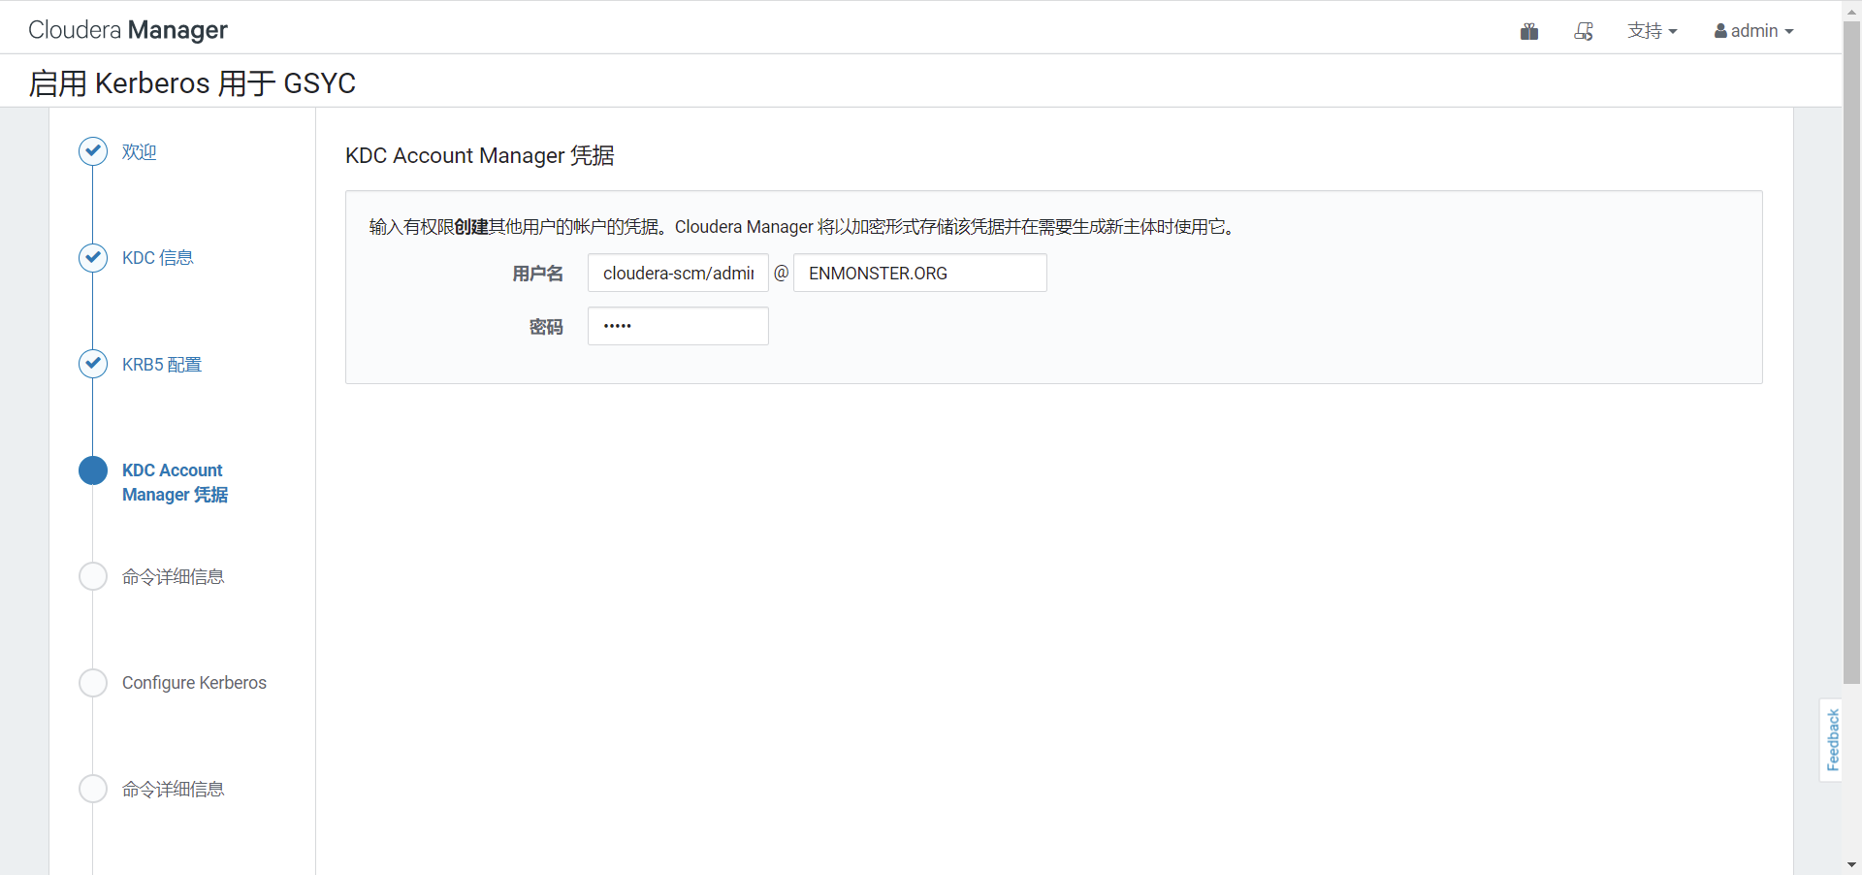Image resolution: width=1862 pixels, height=875 pixels.
Task: Select the 欢迎 step in the sidebar
Action: pyautogui.click(x=138, y=151)
